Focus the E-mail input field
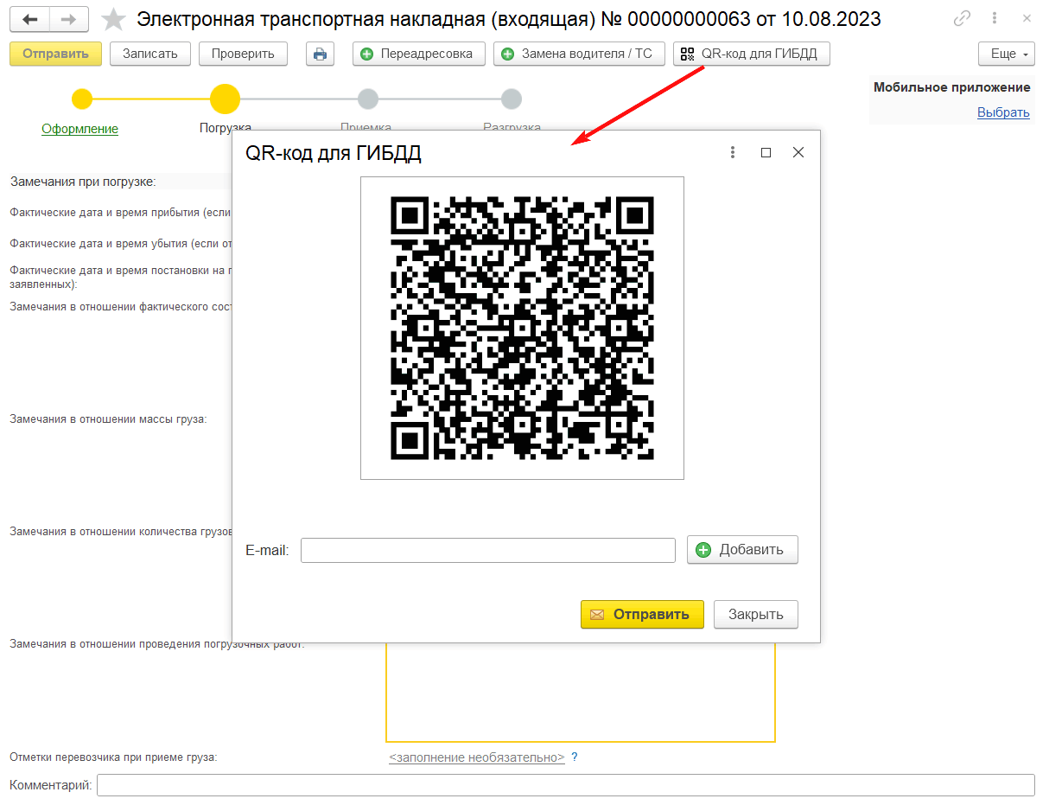 tap(487, 550)
